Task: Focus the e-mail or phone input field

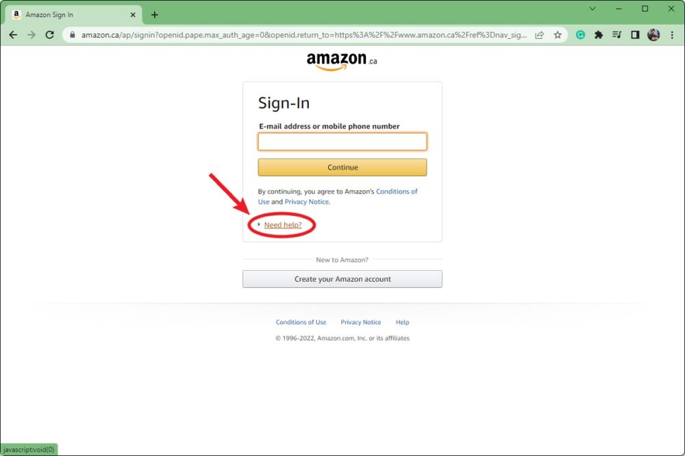Action: point(342,142)
